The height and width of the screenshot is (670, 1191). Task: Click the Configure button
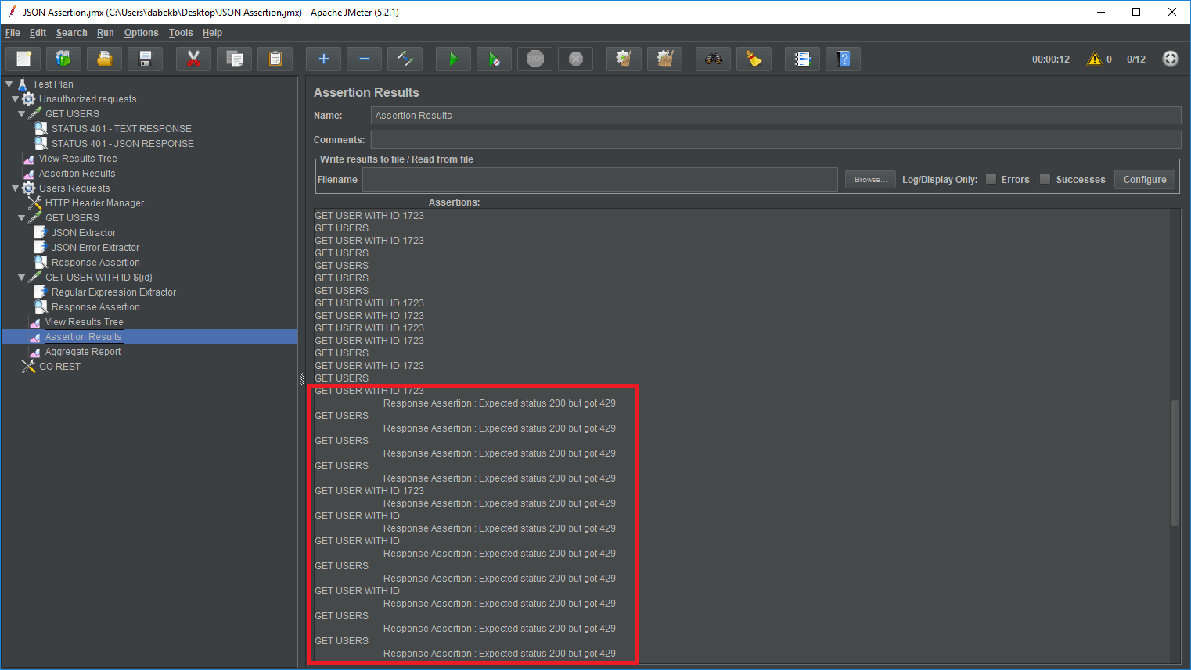tap(1144, 180)
